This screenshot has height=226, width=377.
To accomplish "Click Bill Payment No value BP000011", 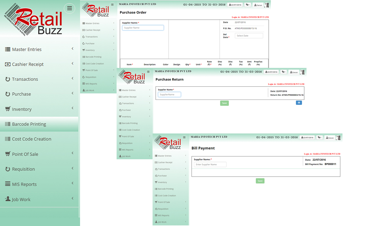I will click(x=330, y=164).
